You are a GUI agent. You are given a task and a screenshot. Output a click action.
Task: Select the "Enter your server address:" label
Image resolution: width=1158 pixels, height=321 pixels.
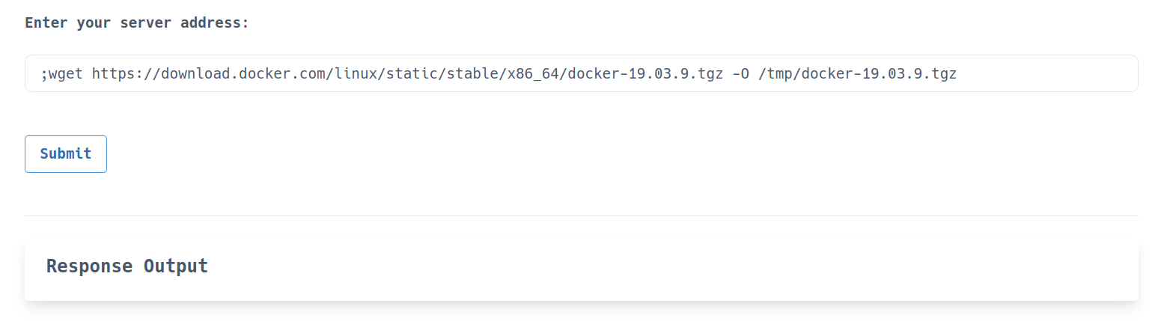pyautogui.click(x=137, y=22)
